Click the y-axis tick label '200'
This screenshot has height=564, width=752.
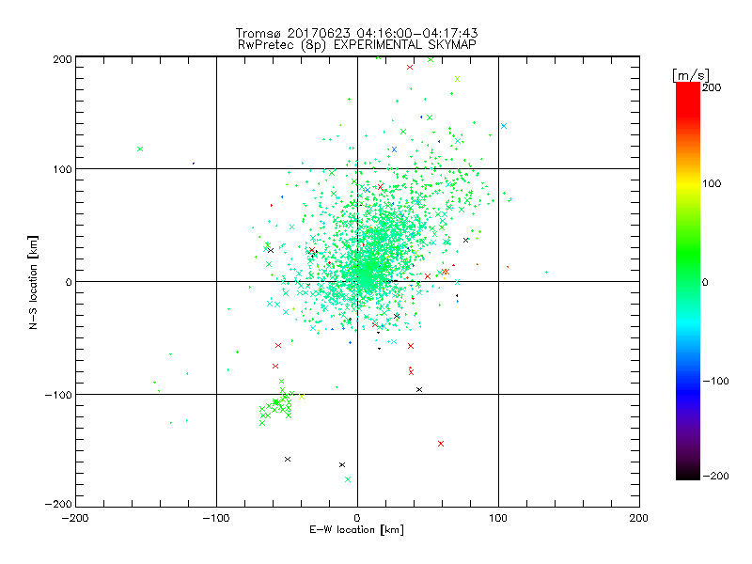pos(62,59)
